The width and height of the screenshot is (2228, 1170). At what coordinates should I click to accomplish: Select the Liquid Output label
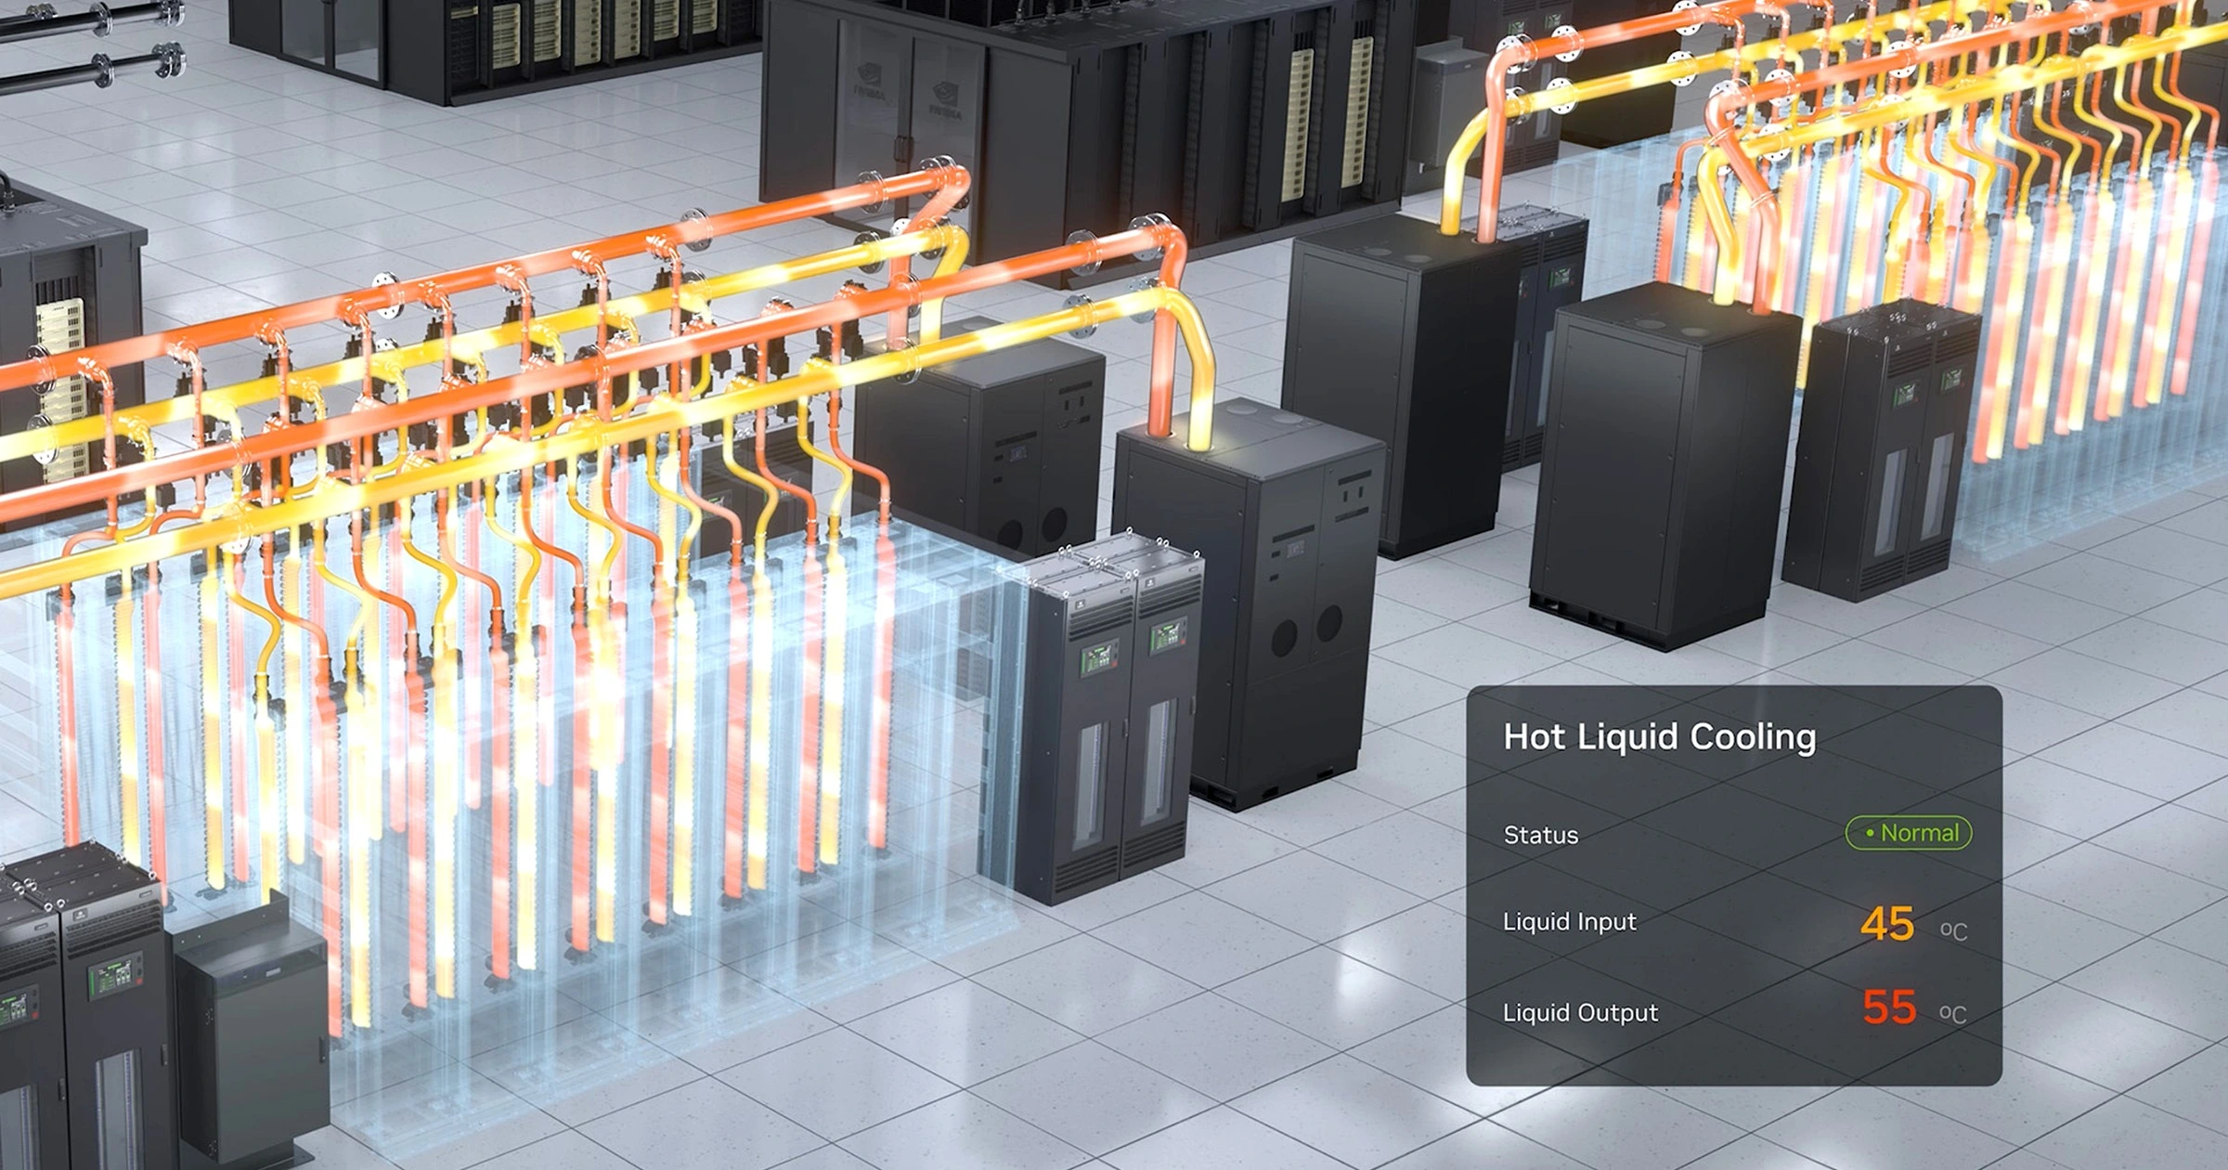[1580, 1012]
